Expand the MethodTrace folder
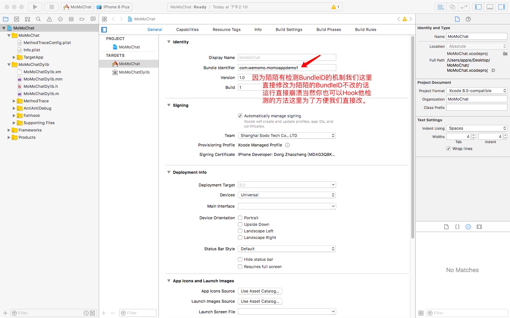510x318 pixels. pyautogui.click(x=14, y=101)
